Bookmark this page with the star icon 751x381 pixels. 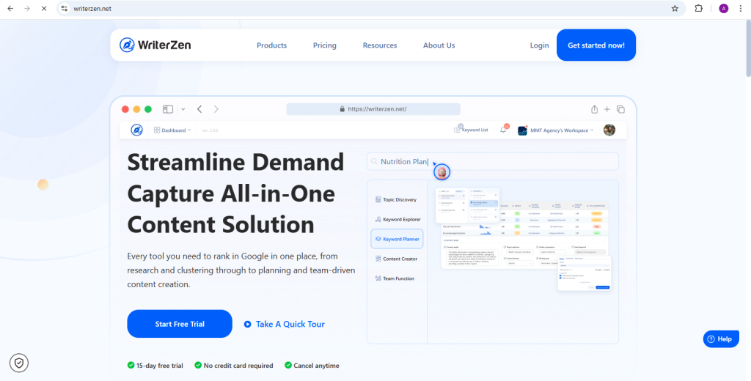(x=674, y=9)
